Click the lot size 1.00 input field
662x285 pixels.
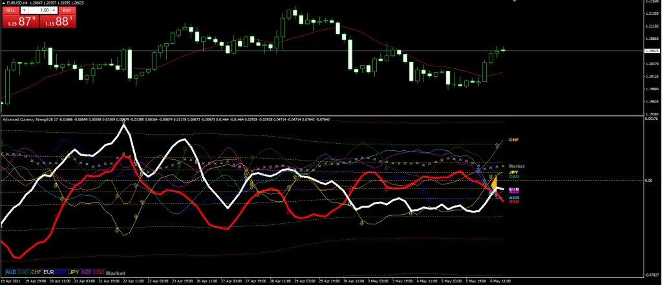(40, 11)
